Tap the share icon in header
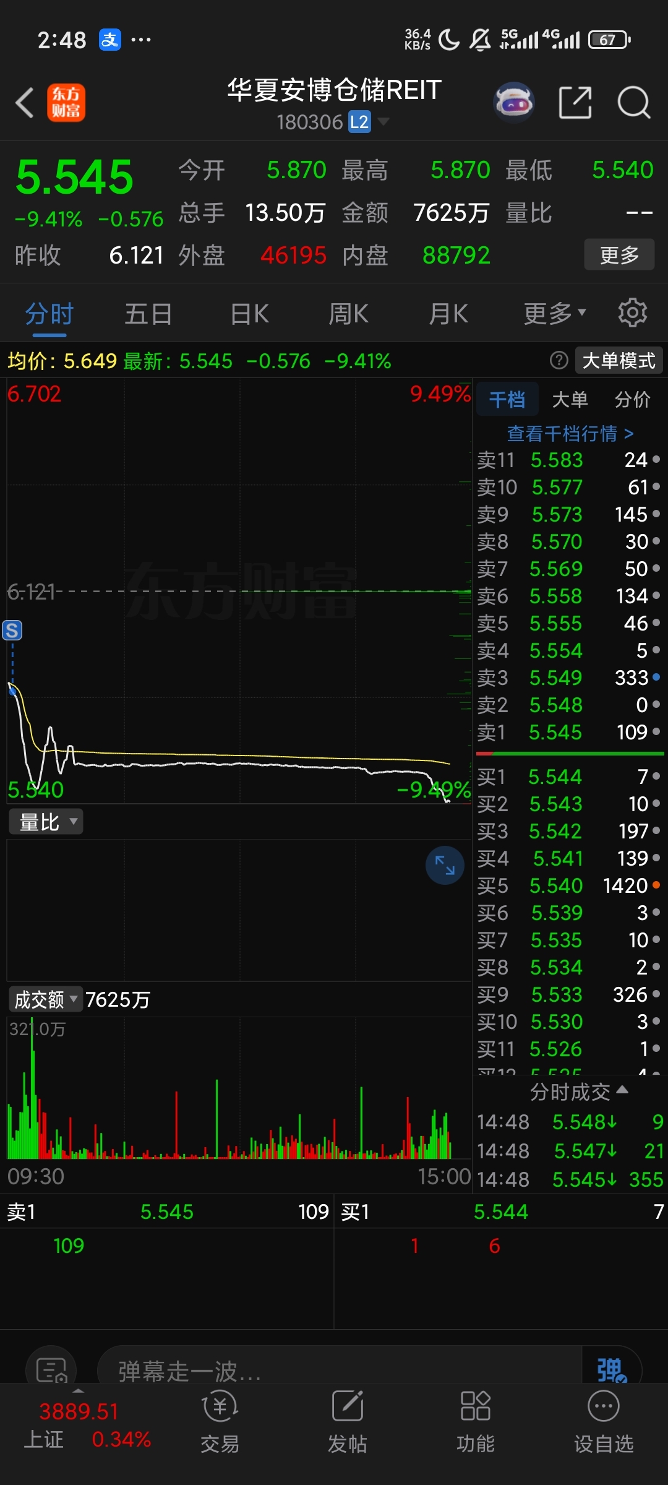Image resolution: width=668 pixels, height=1485 pixels. pos(575,103)
